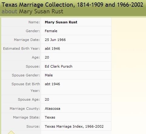
Task: Click the Texas marriage state value
Action: tap(50, 117)
